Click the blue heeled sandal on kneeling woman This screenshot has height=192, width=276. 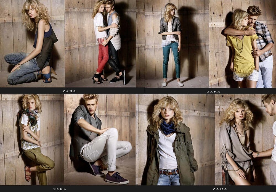pos(47,77)
